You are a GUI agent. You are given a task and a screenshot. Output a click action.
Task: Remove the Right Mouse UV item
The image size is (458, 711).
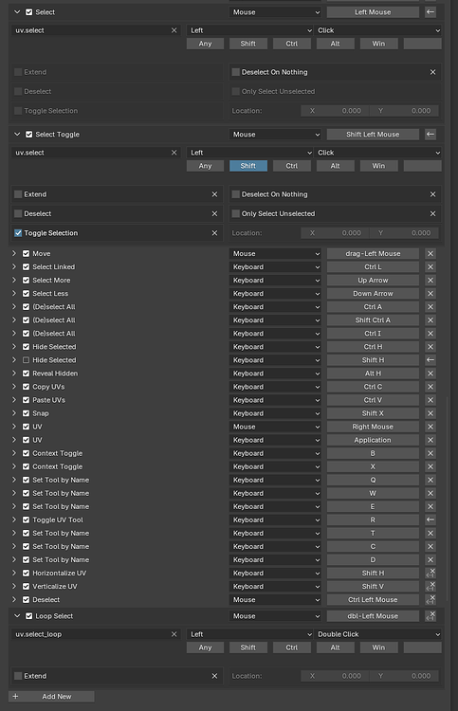431,427
